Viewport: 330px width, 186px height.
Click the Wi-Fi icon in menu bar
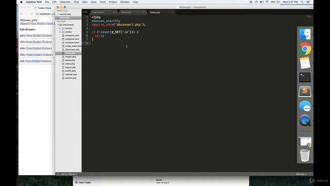[x=267, y=2]
